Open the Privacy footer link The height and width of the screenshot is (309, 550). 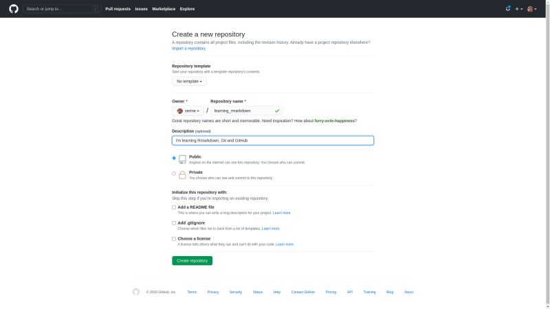pos(213,293)
